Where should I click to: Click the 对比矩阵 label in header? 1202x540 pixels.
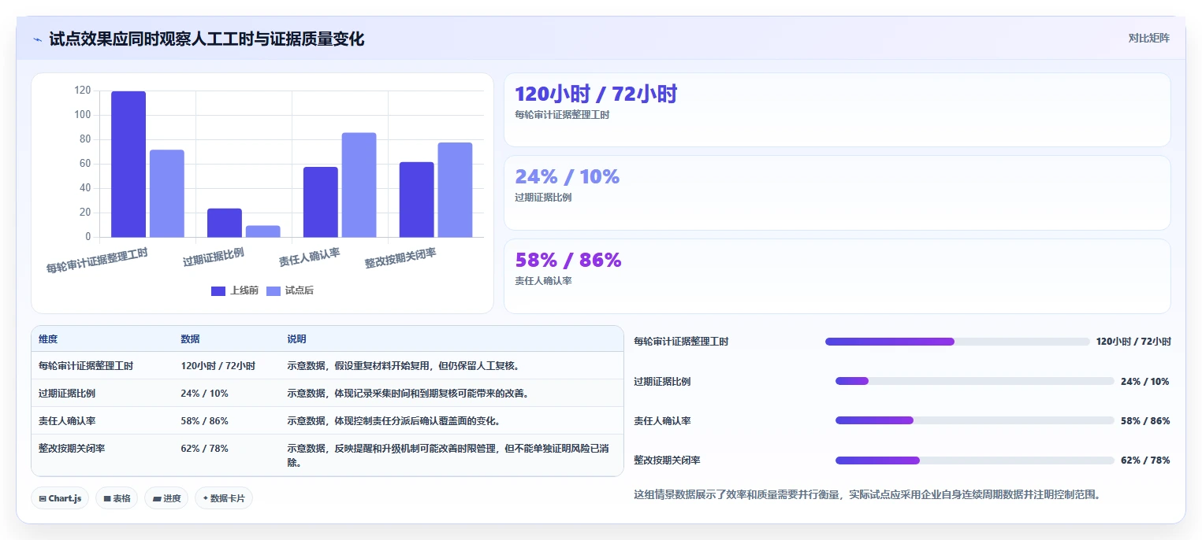click(1148, 38)
